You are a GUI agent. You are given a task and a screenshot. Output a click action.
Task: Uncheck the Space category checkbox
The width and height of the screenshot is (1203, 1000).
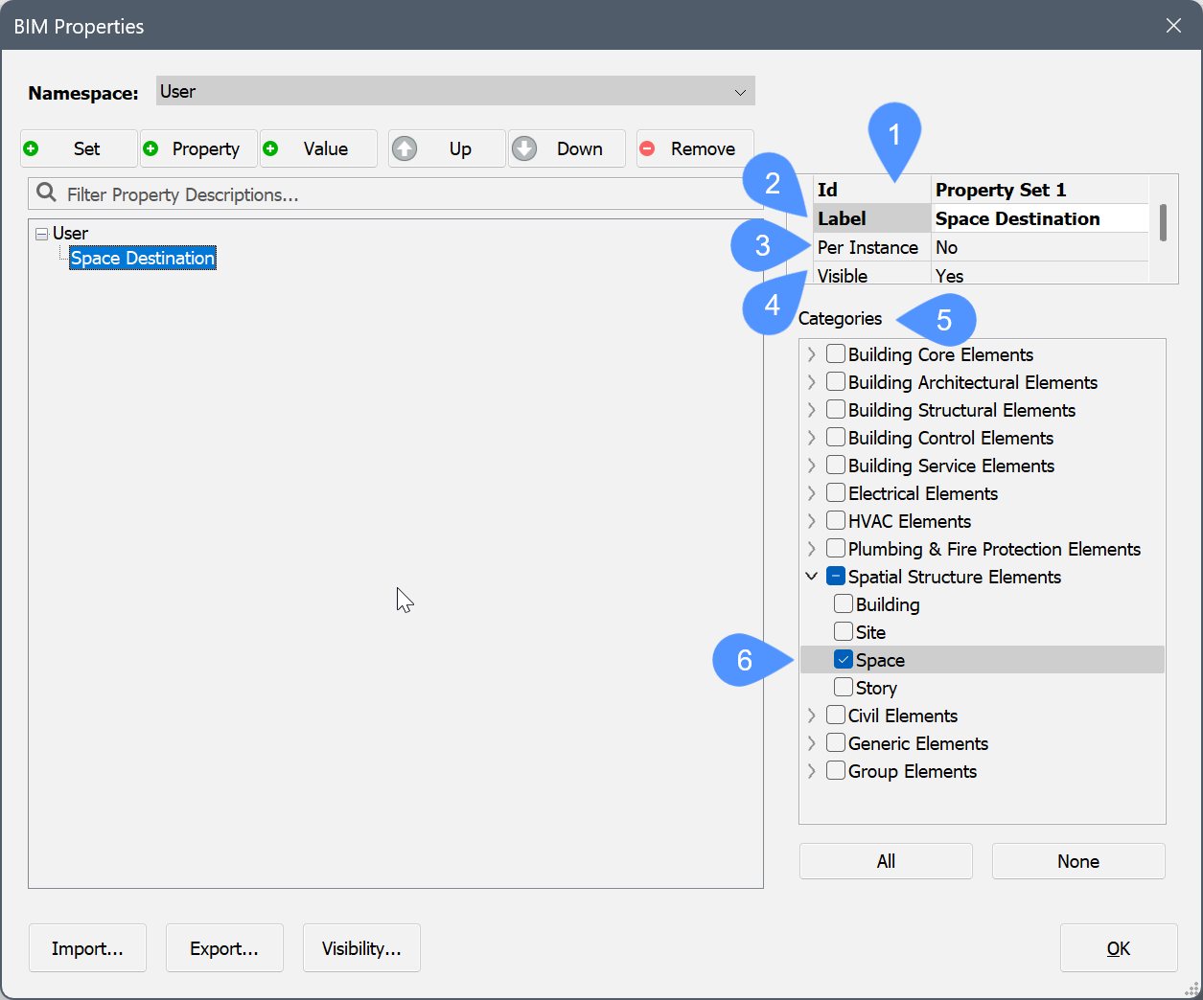click(x=844, y=659)
